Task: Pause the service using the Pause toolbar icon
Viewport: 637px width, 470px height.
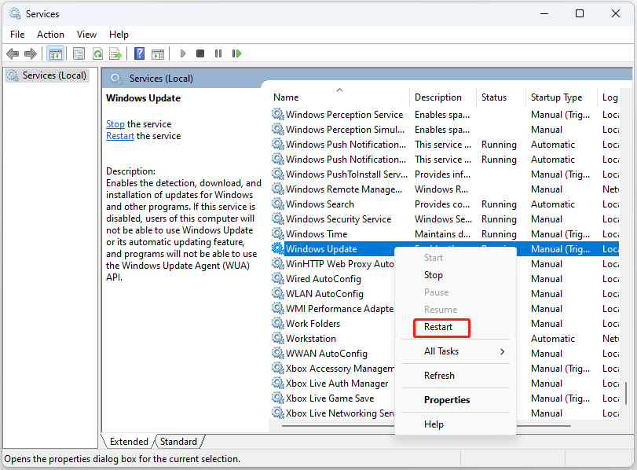Action: coord(218,53)
